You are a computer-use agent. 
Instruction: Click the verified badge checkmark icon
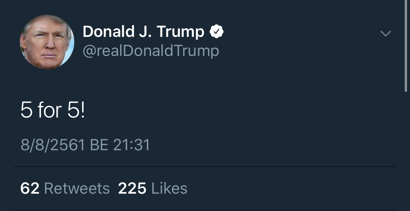(217, 32)
